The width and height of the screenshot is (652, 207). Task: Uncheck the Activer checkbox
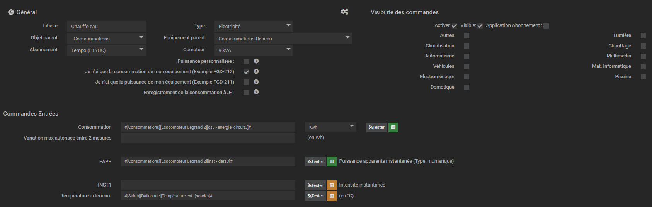click(x=454, y=26)
